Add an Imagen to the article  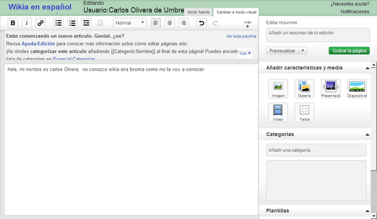(x=278, y=88)
